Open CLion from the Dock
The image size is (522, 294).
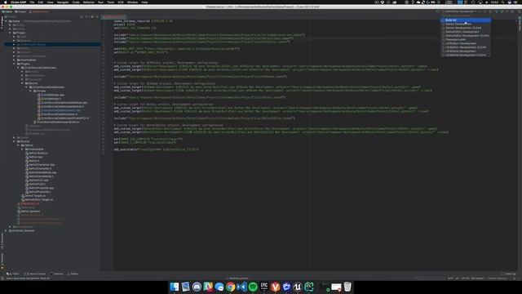(x=309, y=287)
